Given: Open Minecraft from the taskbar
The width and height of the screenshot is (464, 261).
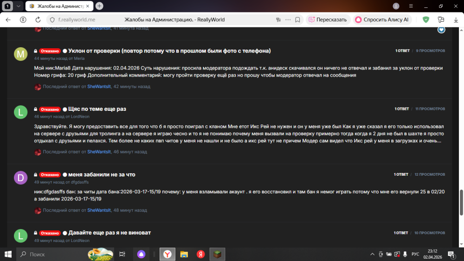Looking at the screenshot, I should click(x=217, y=254).
